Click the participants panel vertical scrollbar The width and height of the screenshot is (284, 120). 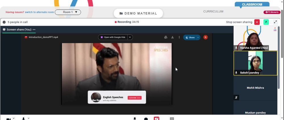[279, 57]
